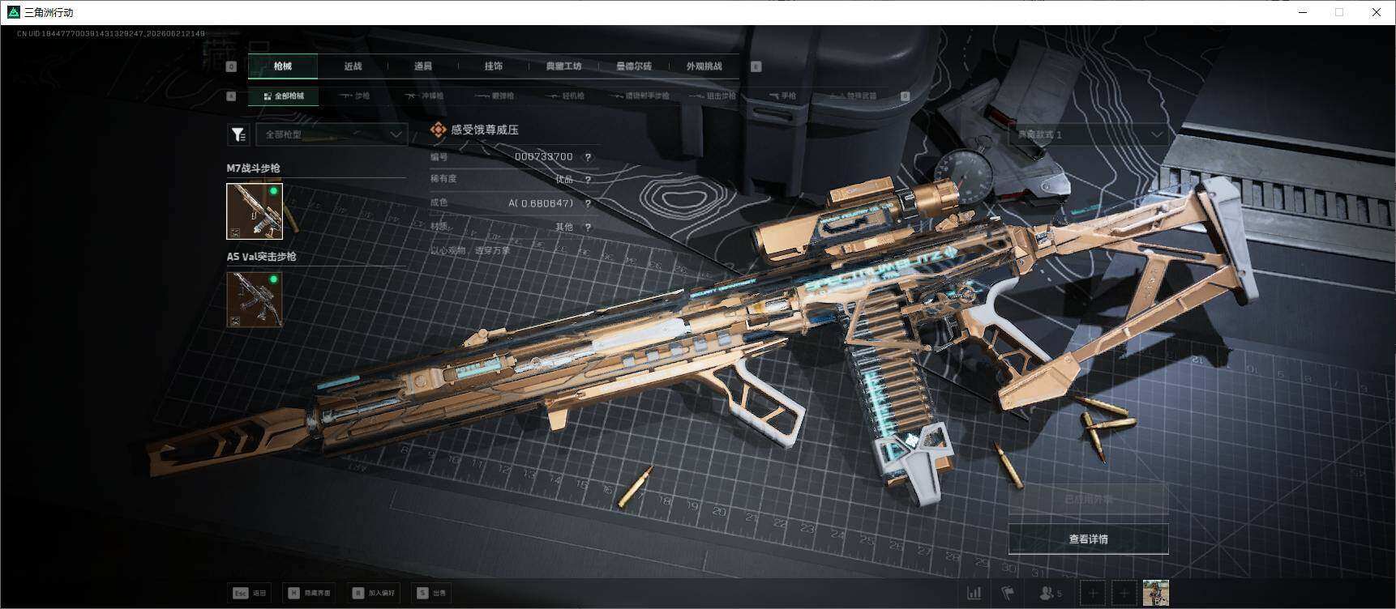Select the 枪械 tab
This screenshot has height=609, width=1396.
point(282,66)
